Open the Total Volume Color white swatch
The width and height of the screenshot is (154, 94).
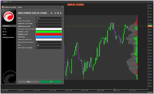[49, 29]
